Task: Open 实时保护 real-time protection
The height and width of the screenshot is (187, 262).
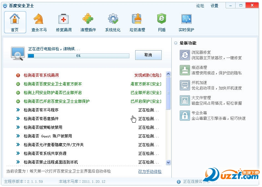Action: tap(186, 22)
